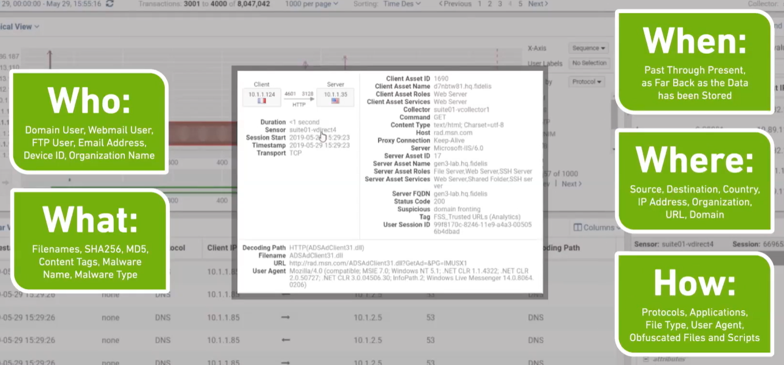
Task: Click Proxy Connection Keep-Alive value
Action: pyautogui.click(x=450, y=141)
